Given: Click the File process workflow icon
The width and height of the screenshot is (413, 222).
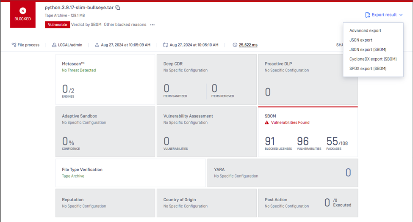Looking at the screenshot, I should (x=14, y=45).
